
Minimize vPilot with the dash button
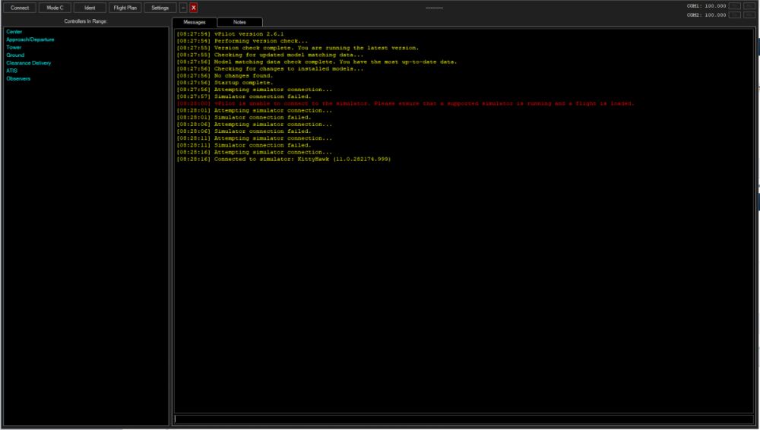183,8
